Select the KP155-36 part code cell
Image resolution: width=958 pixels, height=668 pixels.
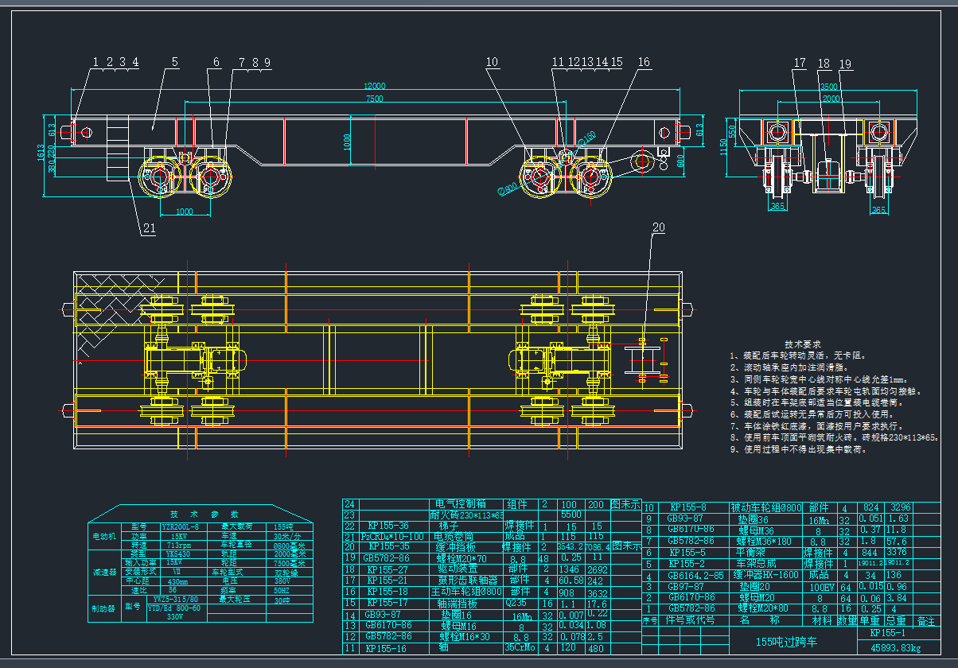click(x=388, y=526)
